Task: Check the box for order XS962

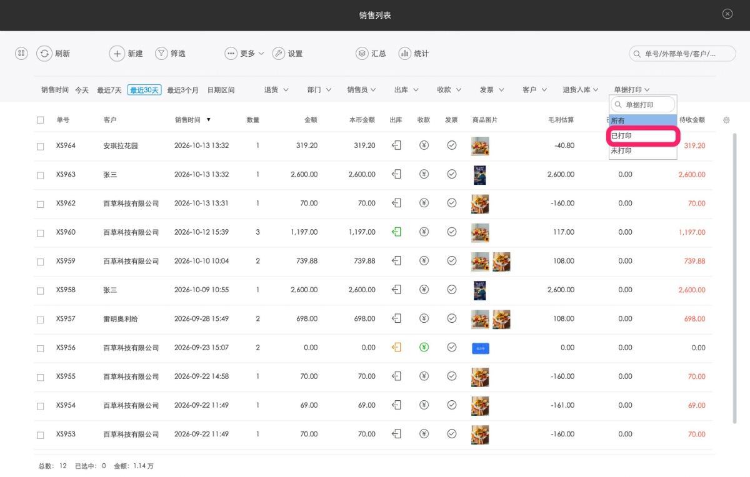Action: point(41,204)
